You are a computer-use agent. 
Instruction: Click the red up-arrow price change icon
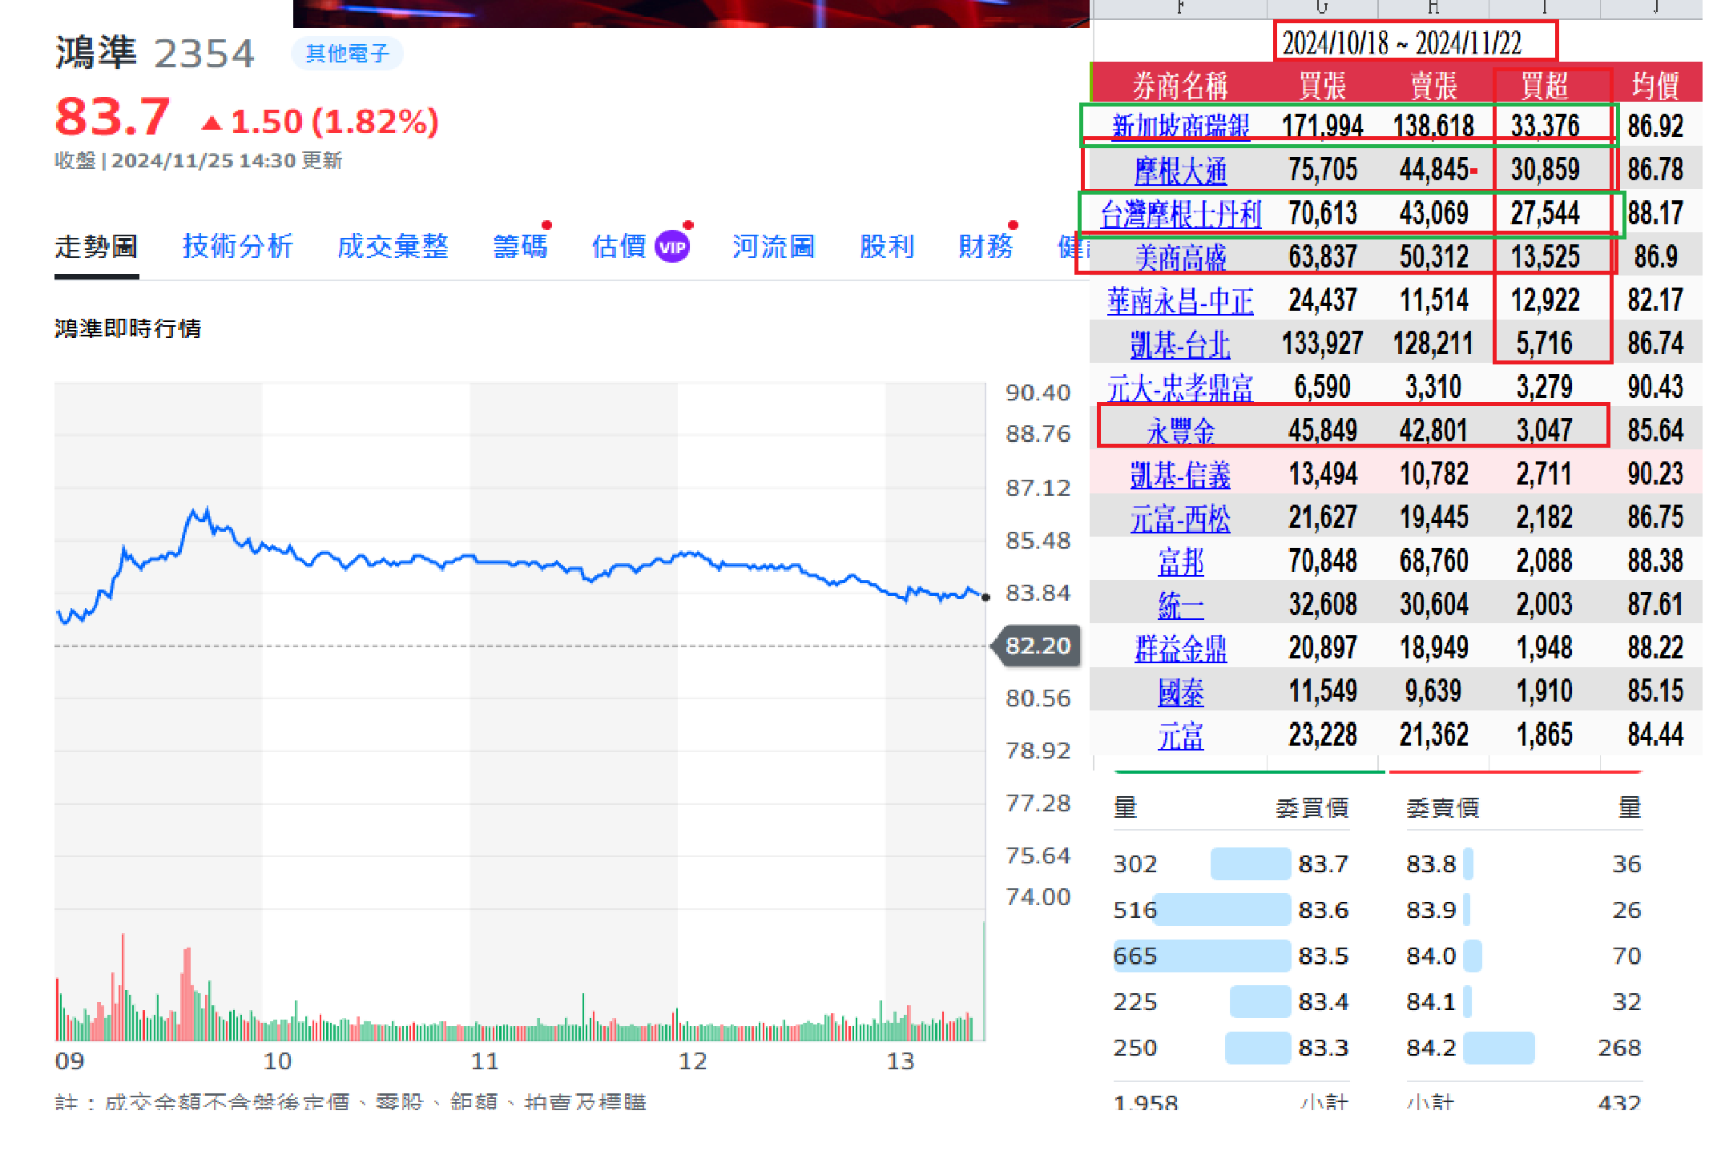212,123
